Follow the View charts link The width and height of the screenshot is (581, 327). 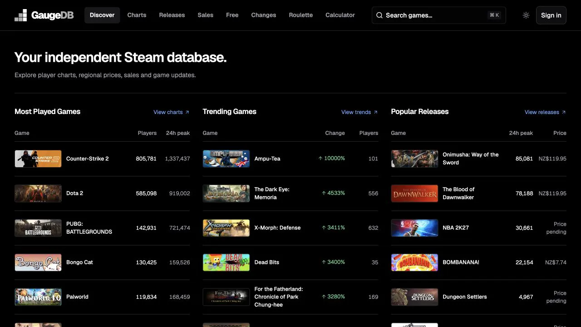click(171, 112)
